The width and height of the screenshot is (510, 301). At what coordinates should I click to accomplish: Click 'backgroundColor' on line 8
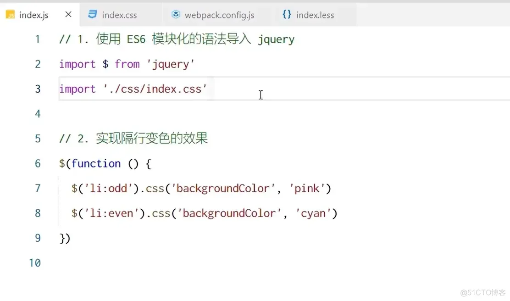pos(229,213)
